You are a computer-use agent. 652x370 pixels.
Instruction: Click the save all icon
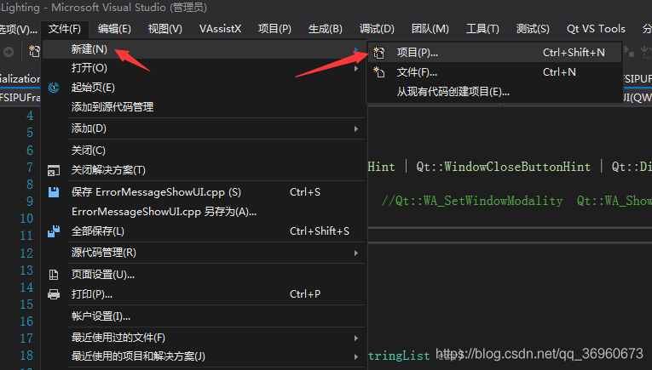pyautogui.click(x=54, y=231)
